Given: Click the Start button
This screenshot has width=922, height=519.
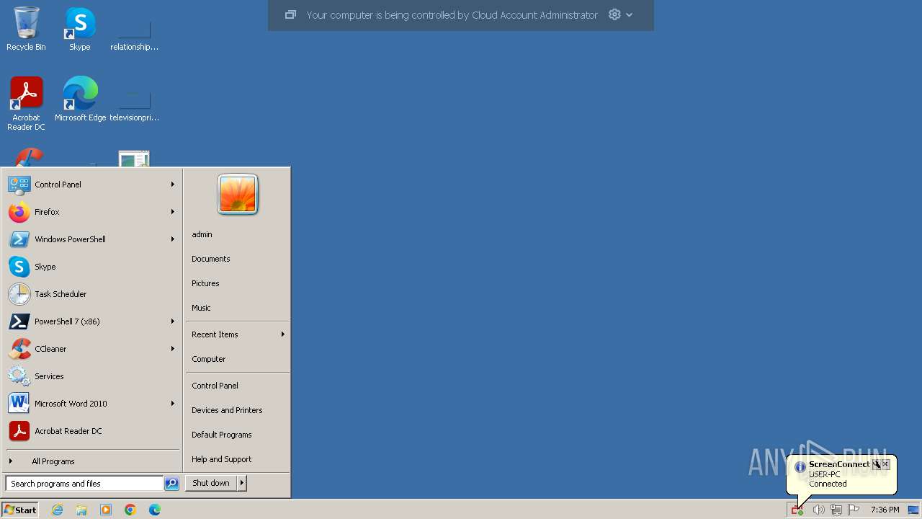Looking at the screenshot, I should click(x=20, y=510).
